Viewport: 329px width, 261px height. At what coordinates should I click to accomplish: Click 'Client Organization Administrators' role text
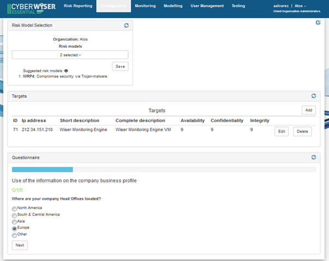tap(297, 11)
